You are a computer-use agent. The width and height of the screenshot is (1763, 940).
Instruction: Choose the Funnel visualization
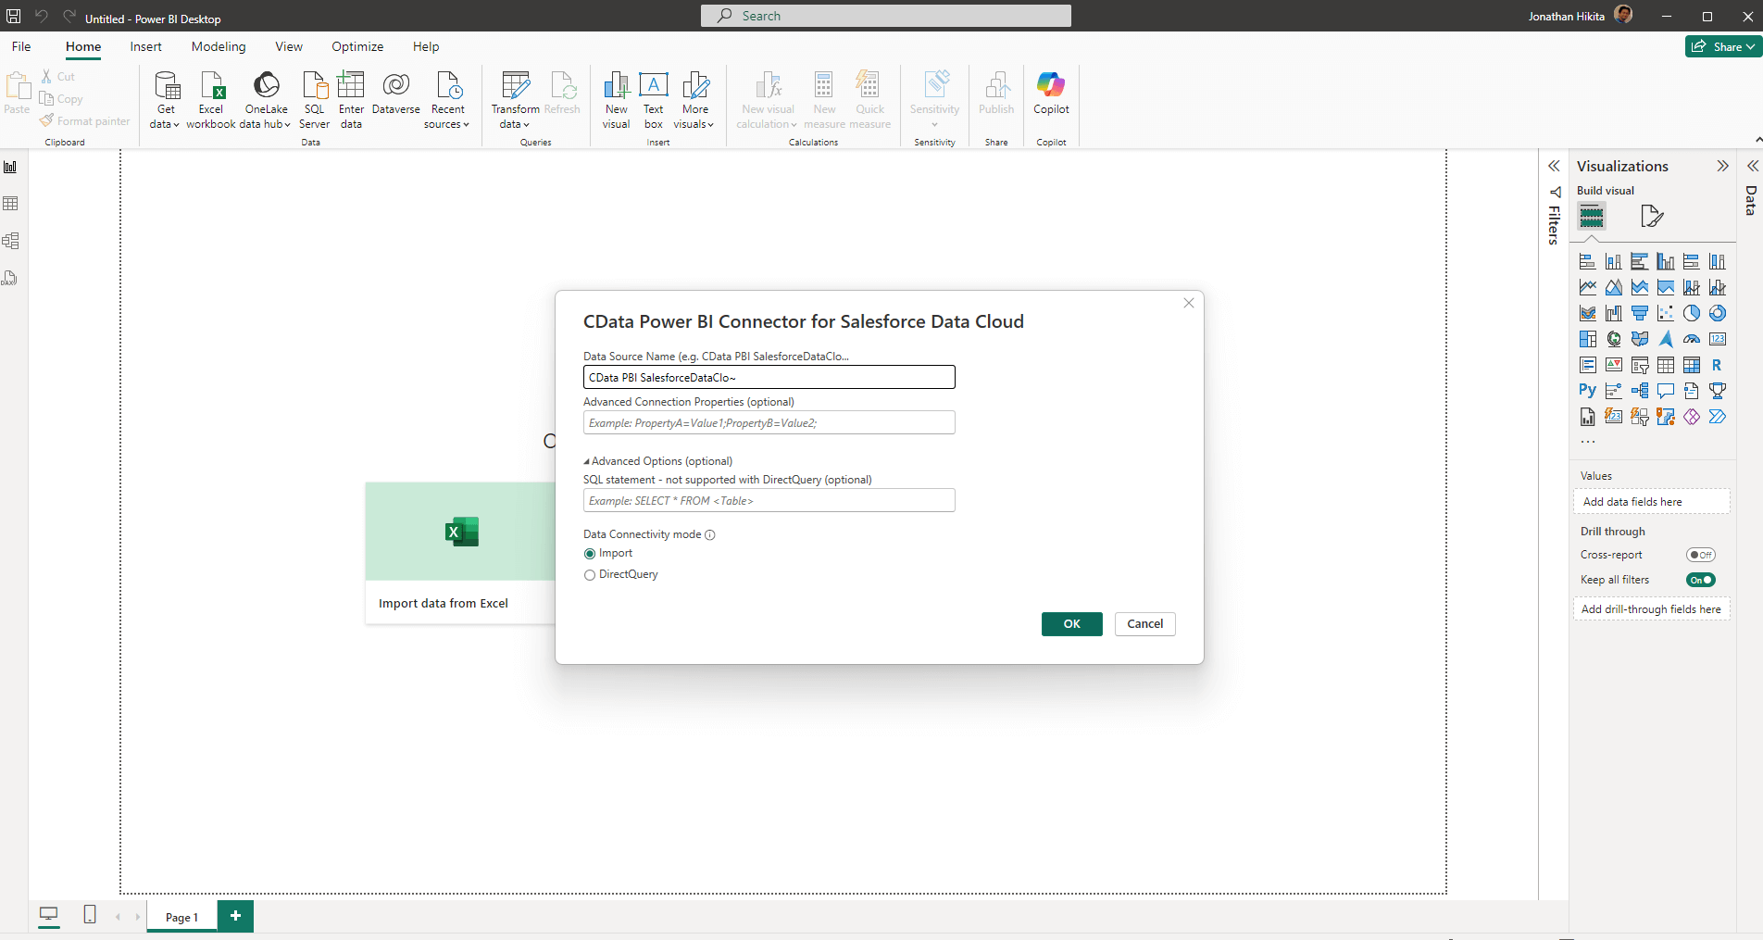point(1640,313)
